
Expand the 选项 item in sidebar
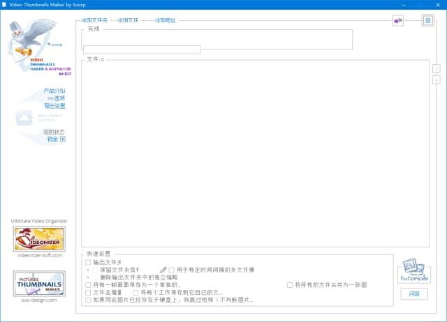56,98
